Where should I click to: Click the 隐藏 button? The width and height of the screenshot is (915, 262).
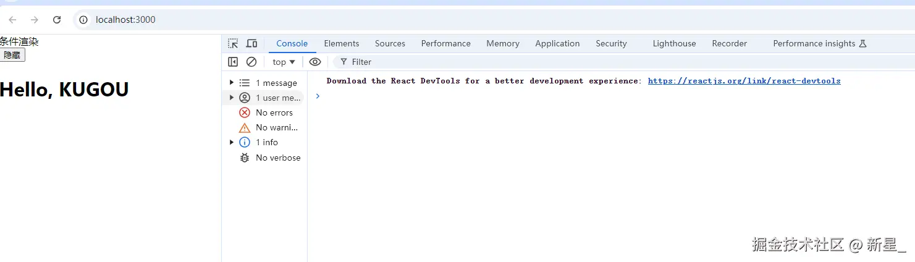pos(12,55)
